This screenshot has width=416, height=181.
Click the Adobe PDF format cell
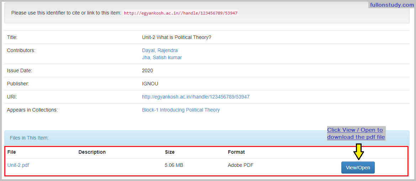pyautogui.click(x=241, y=165)
